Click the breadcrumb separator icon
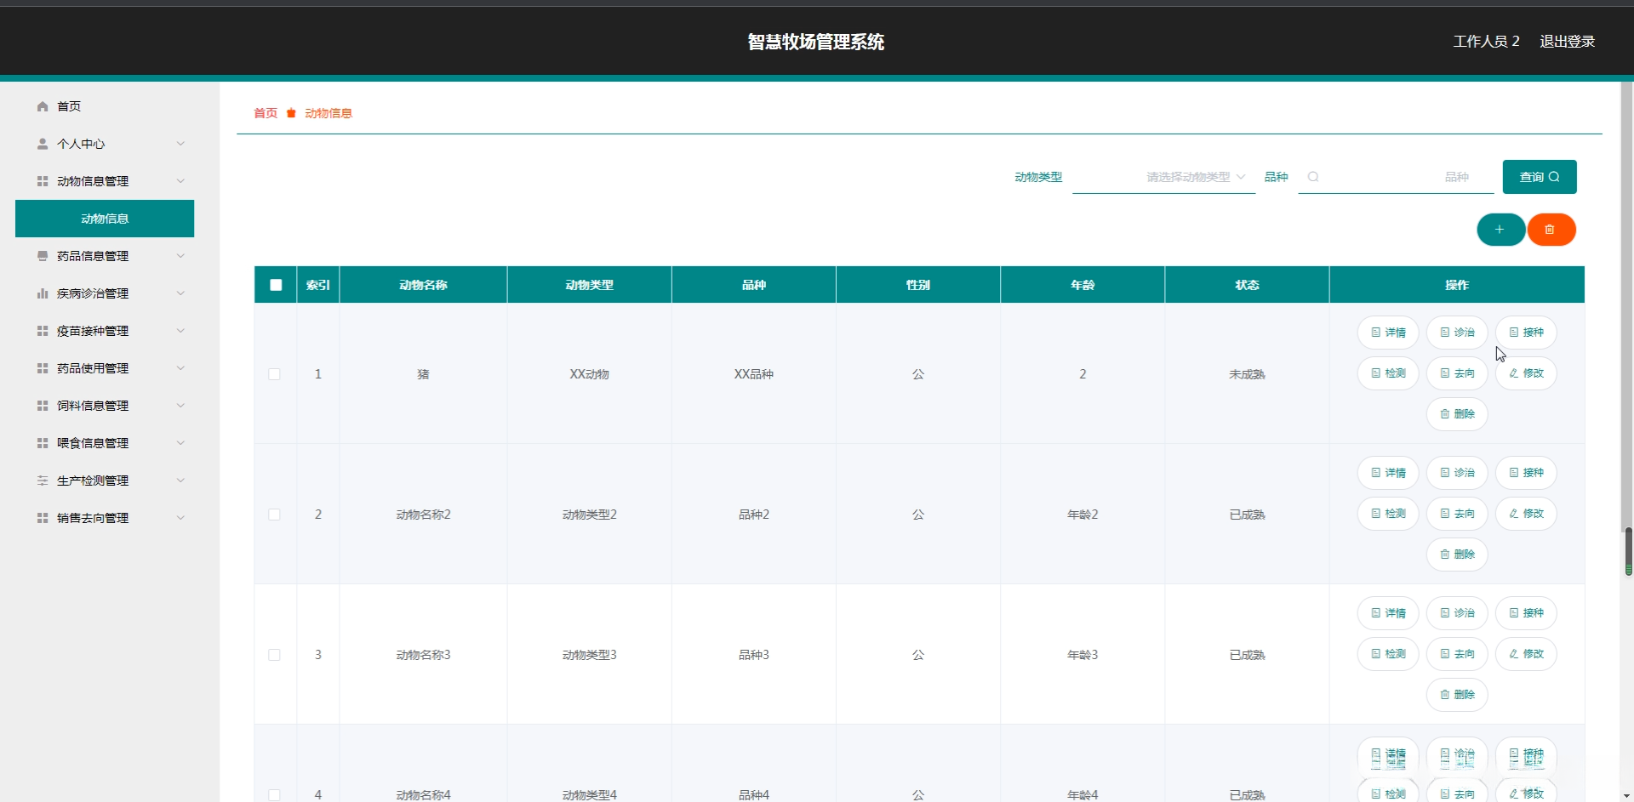1634x802 pixels. 291,113
